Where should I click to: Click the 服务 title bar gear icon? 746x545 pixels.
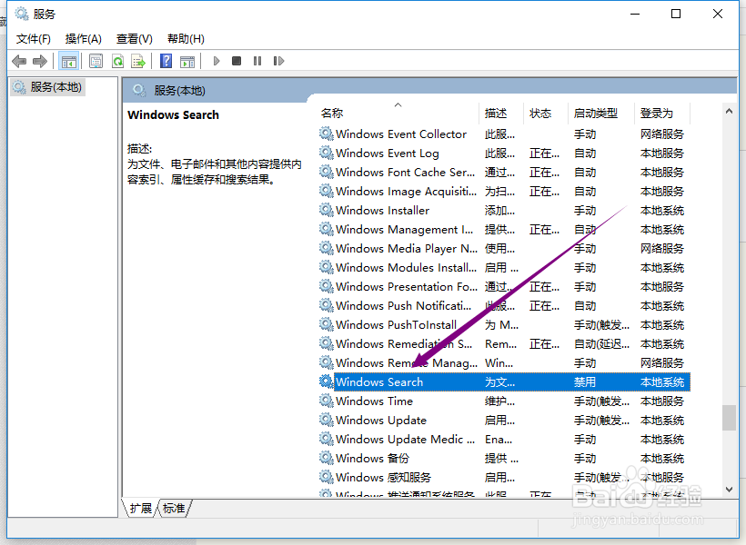click(x=22, y=14)
